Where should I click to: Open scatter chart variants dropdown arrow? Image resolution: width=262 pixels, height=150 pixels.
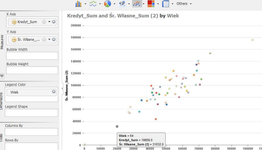pos(144,4)
